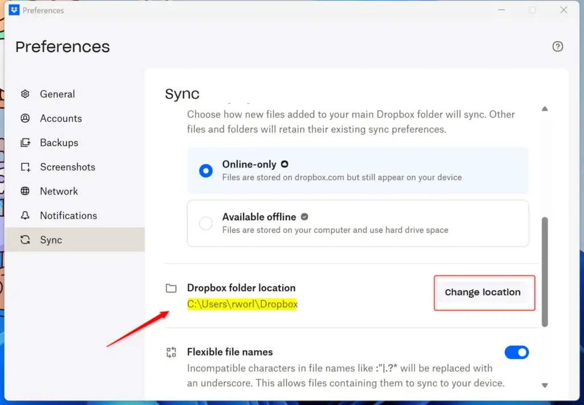Click the folder icon beside Dropbox folder location
This screenshot has width=584, height=405.
tap(171, 288)
